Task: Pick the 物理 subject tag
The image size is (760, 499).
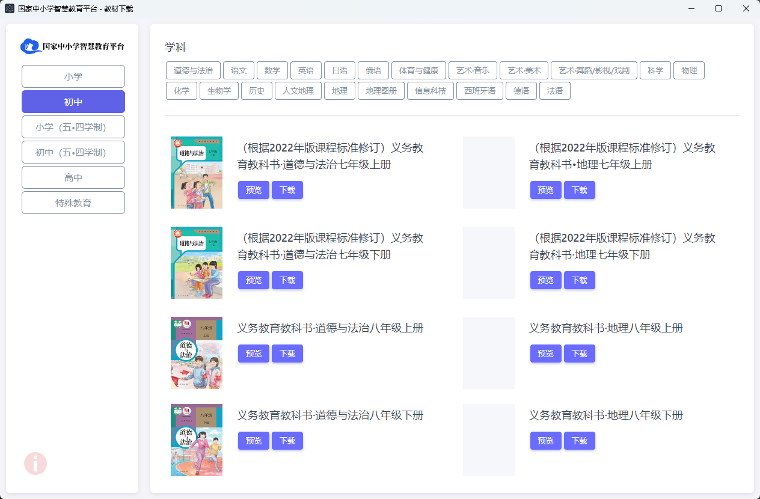Action: coord(689,70)
